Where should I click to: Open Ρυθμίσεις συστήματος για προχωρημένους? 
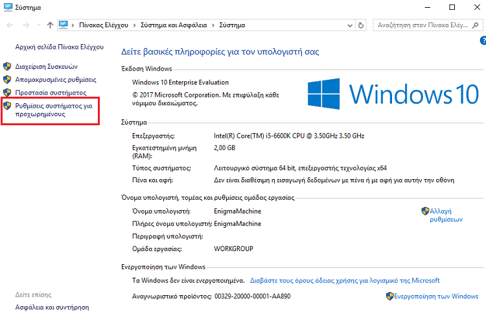(54, 110)
